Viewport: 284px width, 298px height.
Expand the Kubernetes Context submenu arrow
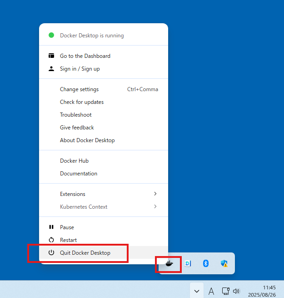(155, 206)
